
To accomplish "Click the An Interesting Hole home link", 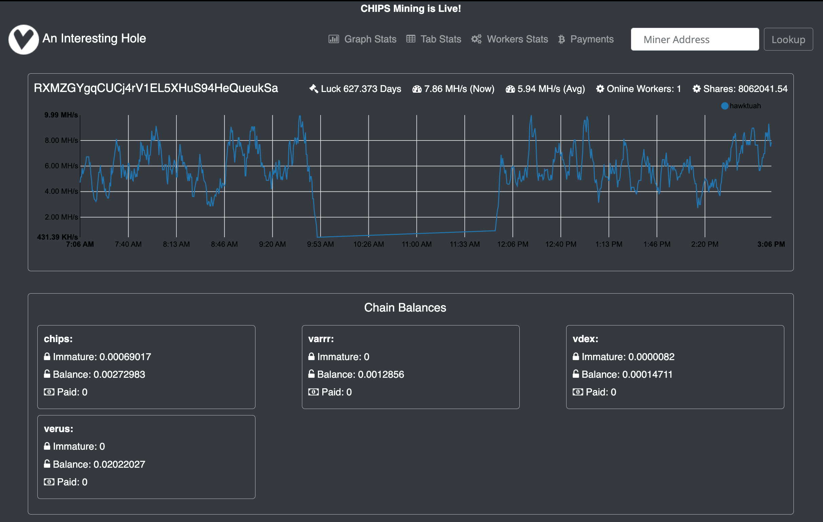I will point(94,38).
